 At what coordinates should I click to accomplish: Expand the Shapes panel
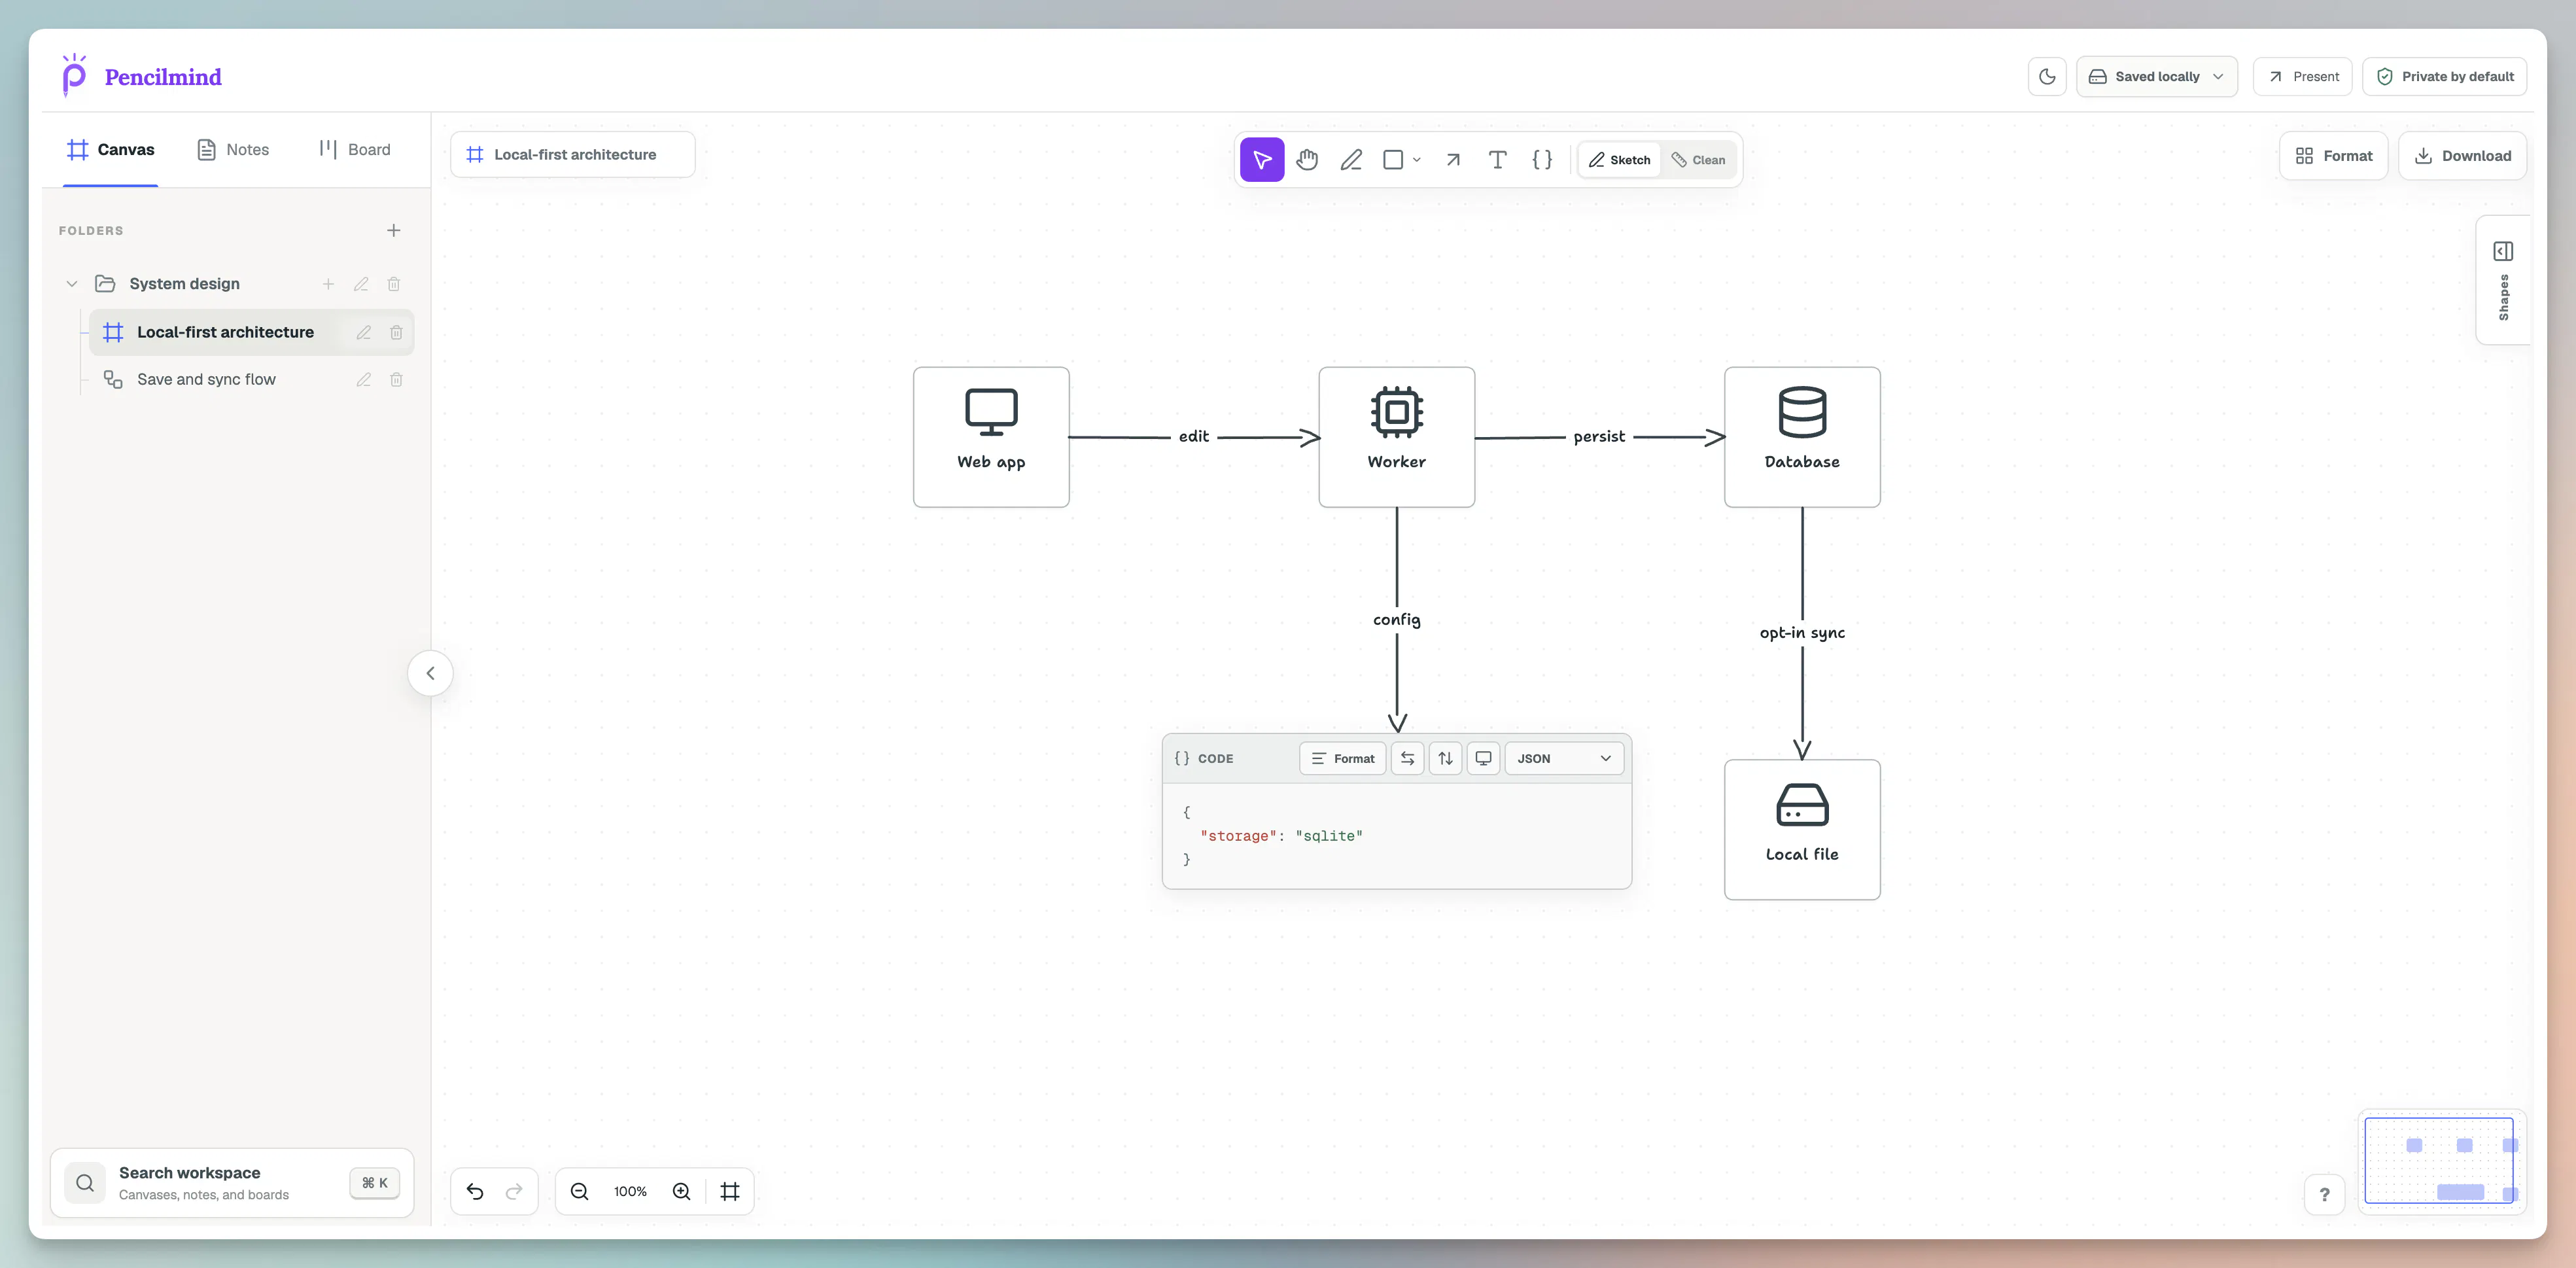(x=2503, y=280)
